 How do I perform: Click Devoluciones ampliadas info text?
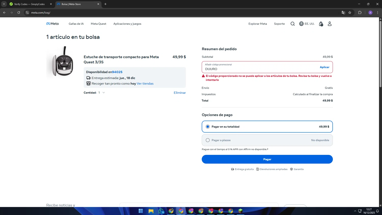point(272,169)
